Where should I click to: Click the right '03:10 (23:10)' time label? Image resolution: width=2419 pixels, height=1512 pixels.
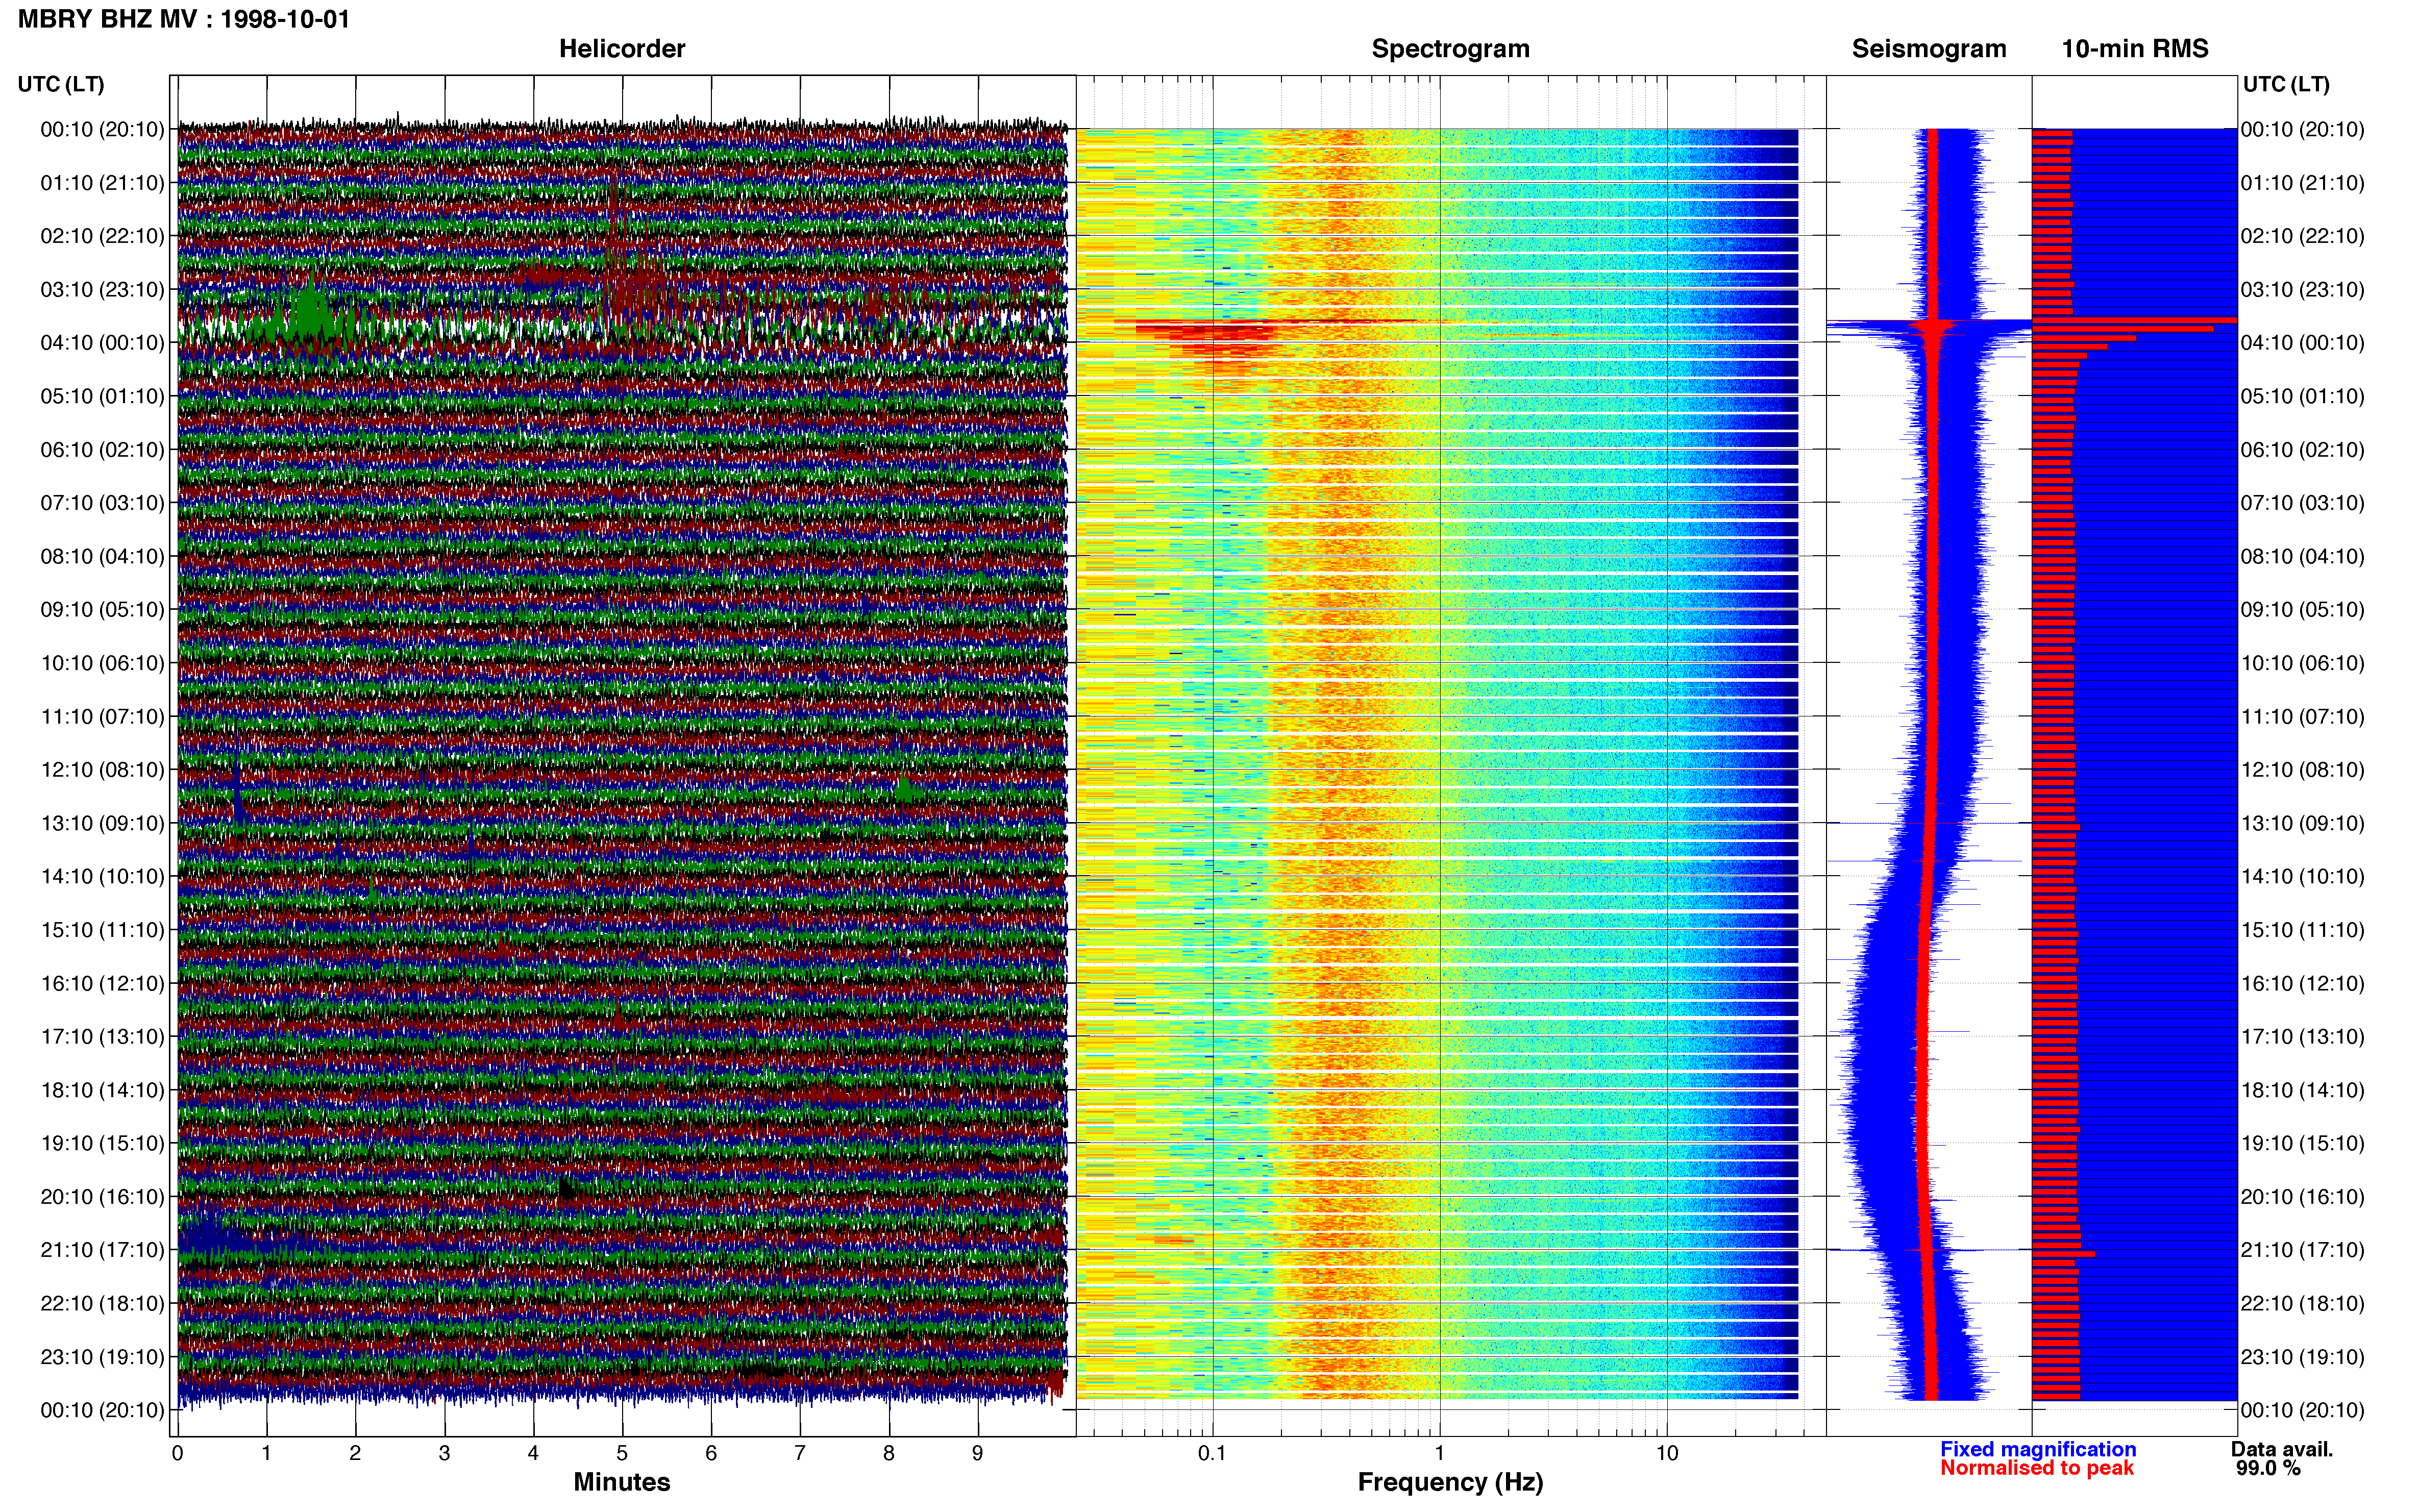click(2302, 290)
